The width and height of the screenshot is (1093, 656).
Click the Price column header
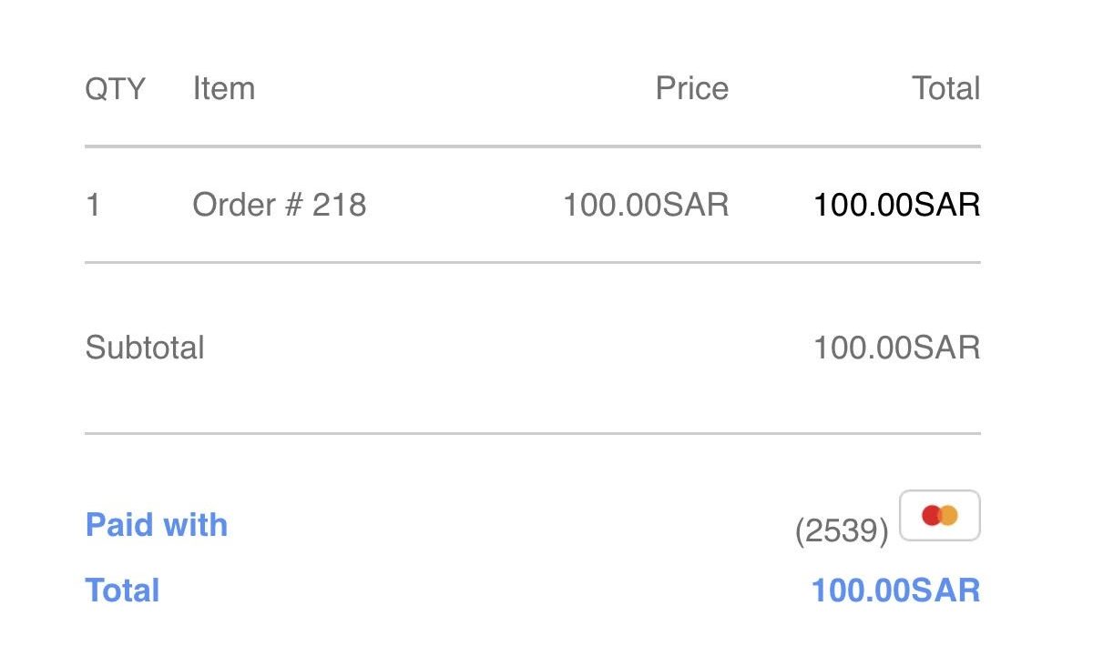click(692, 88)
